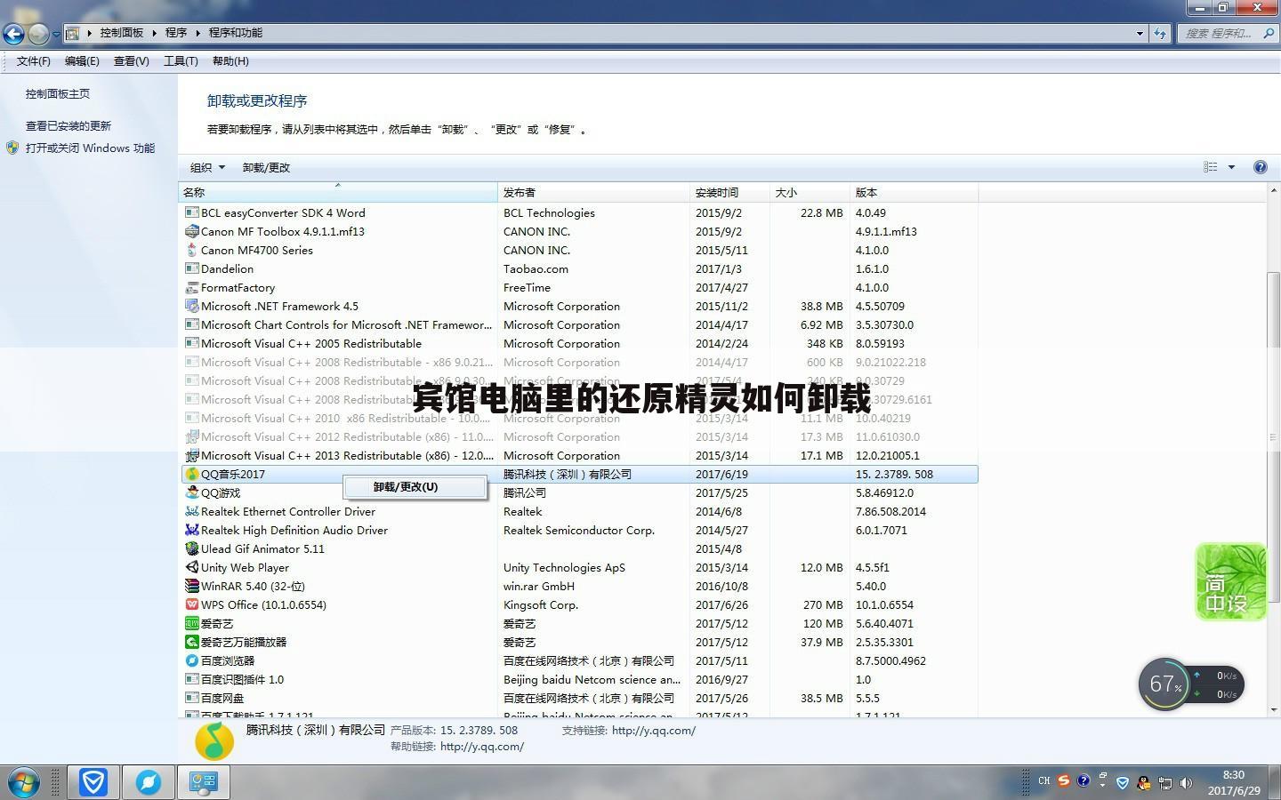Click the Realtek High Definition Audio icon
Viewport: 1281px width, 800px height.
pos(191,531)
